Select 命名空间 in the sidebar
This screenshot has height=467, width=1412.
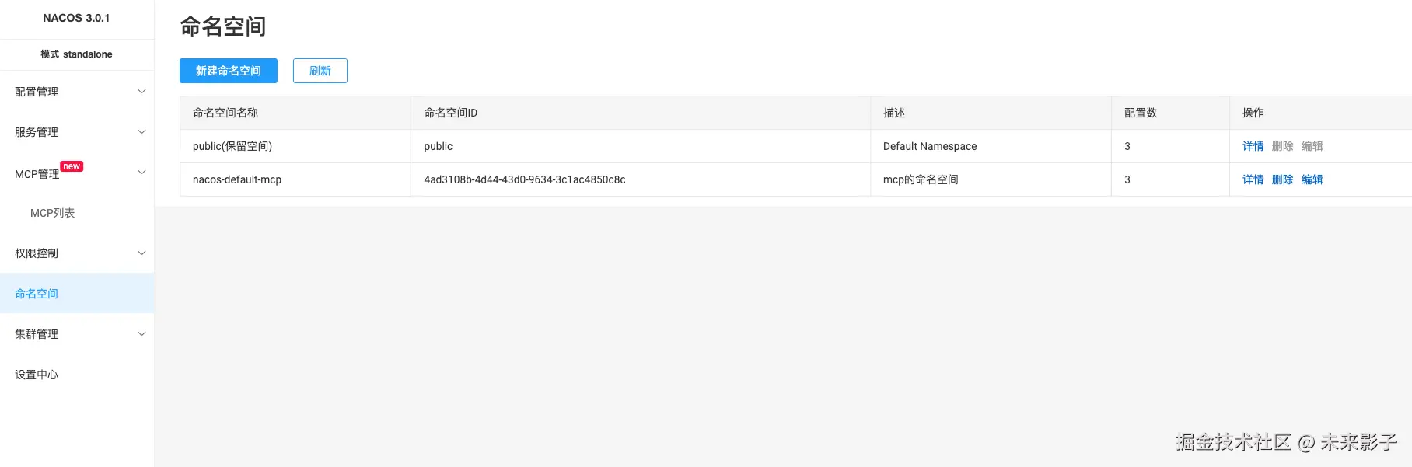pyautogui.click(x=37, y=294)
